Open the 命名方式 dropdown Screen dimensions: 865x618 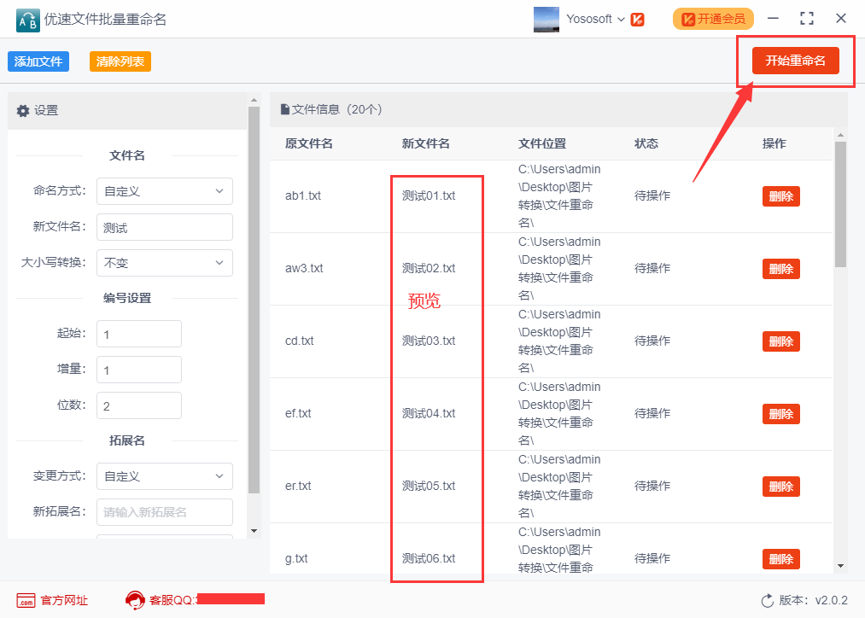(x=164, y=191)
